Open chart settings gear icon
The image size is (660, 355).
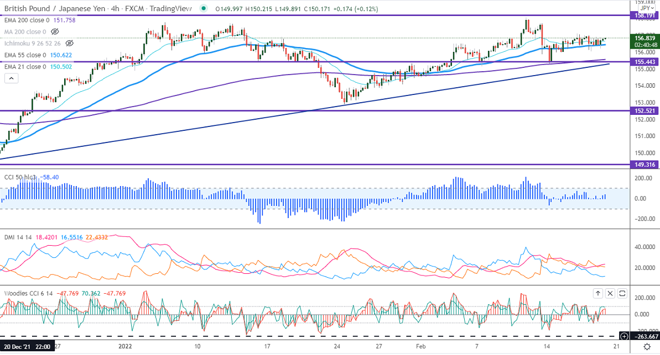647,347
